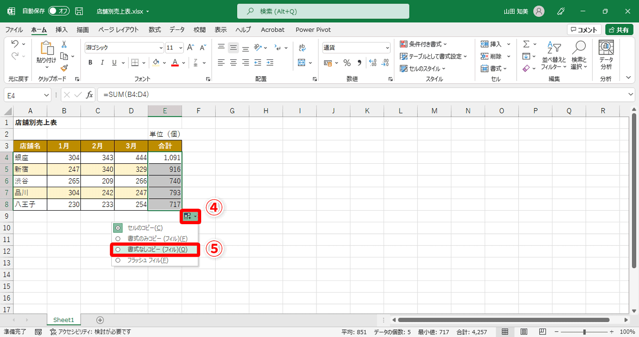Viewport: 639px width, 337px height.
Task: Switch to Page Layout view icon
Action: 524,332
